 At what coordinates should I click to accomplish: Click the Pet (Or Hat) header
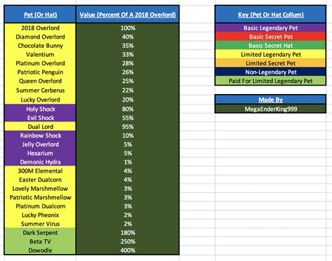coord(40,15)
